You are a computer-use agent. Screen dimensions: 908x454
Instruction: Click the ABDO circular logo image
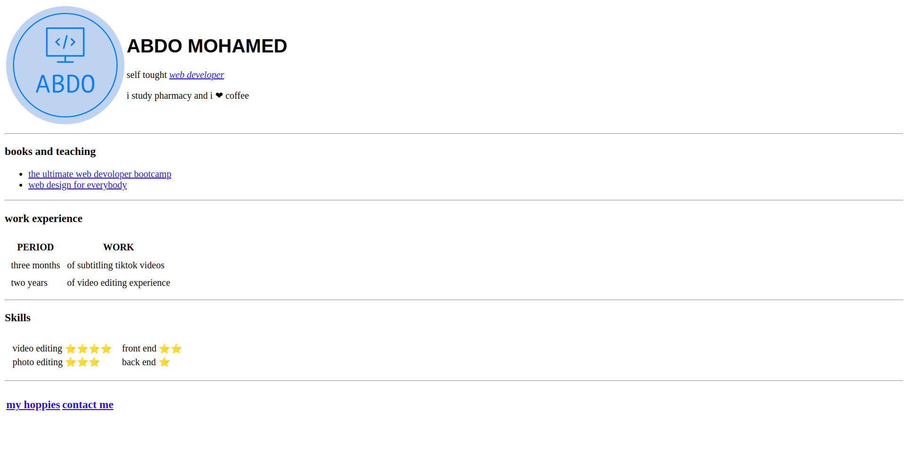tap(65, 65)
